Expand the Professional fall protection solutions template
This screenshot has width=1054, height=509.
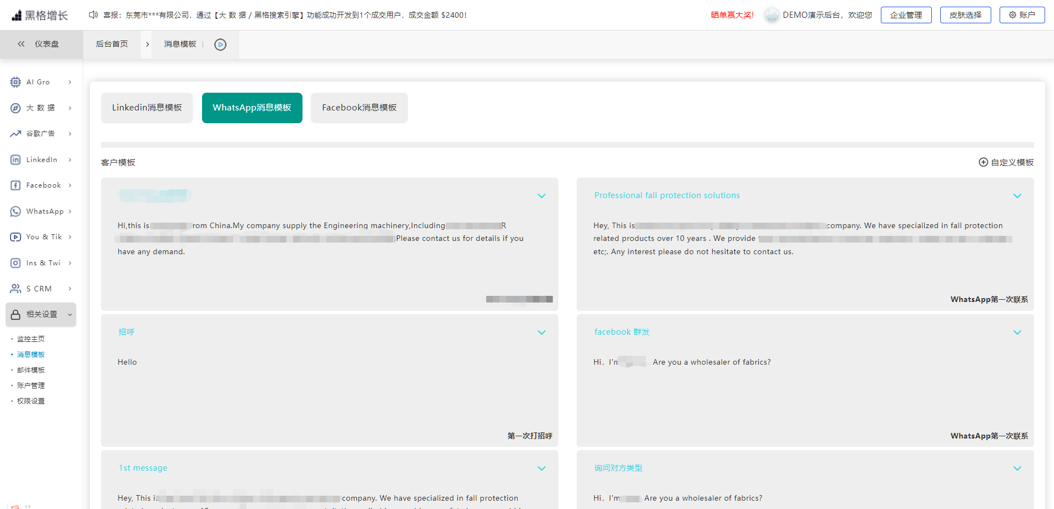tap(1017, 196)
